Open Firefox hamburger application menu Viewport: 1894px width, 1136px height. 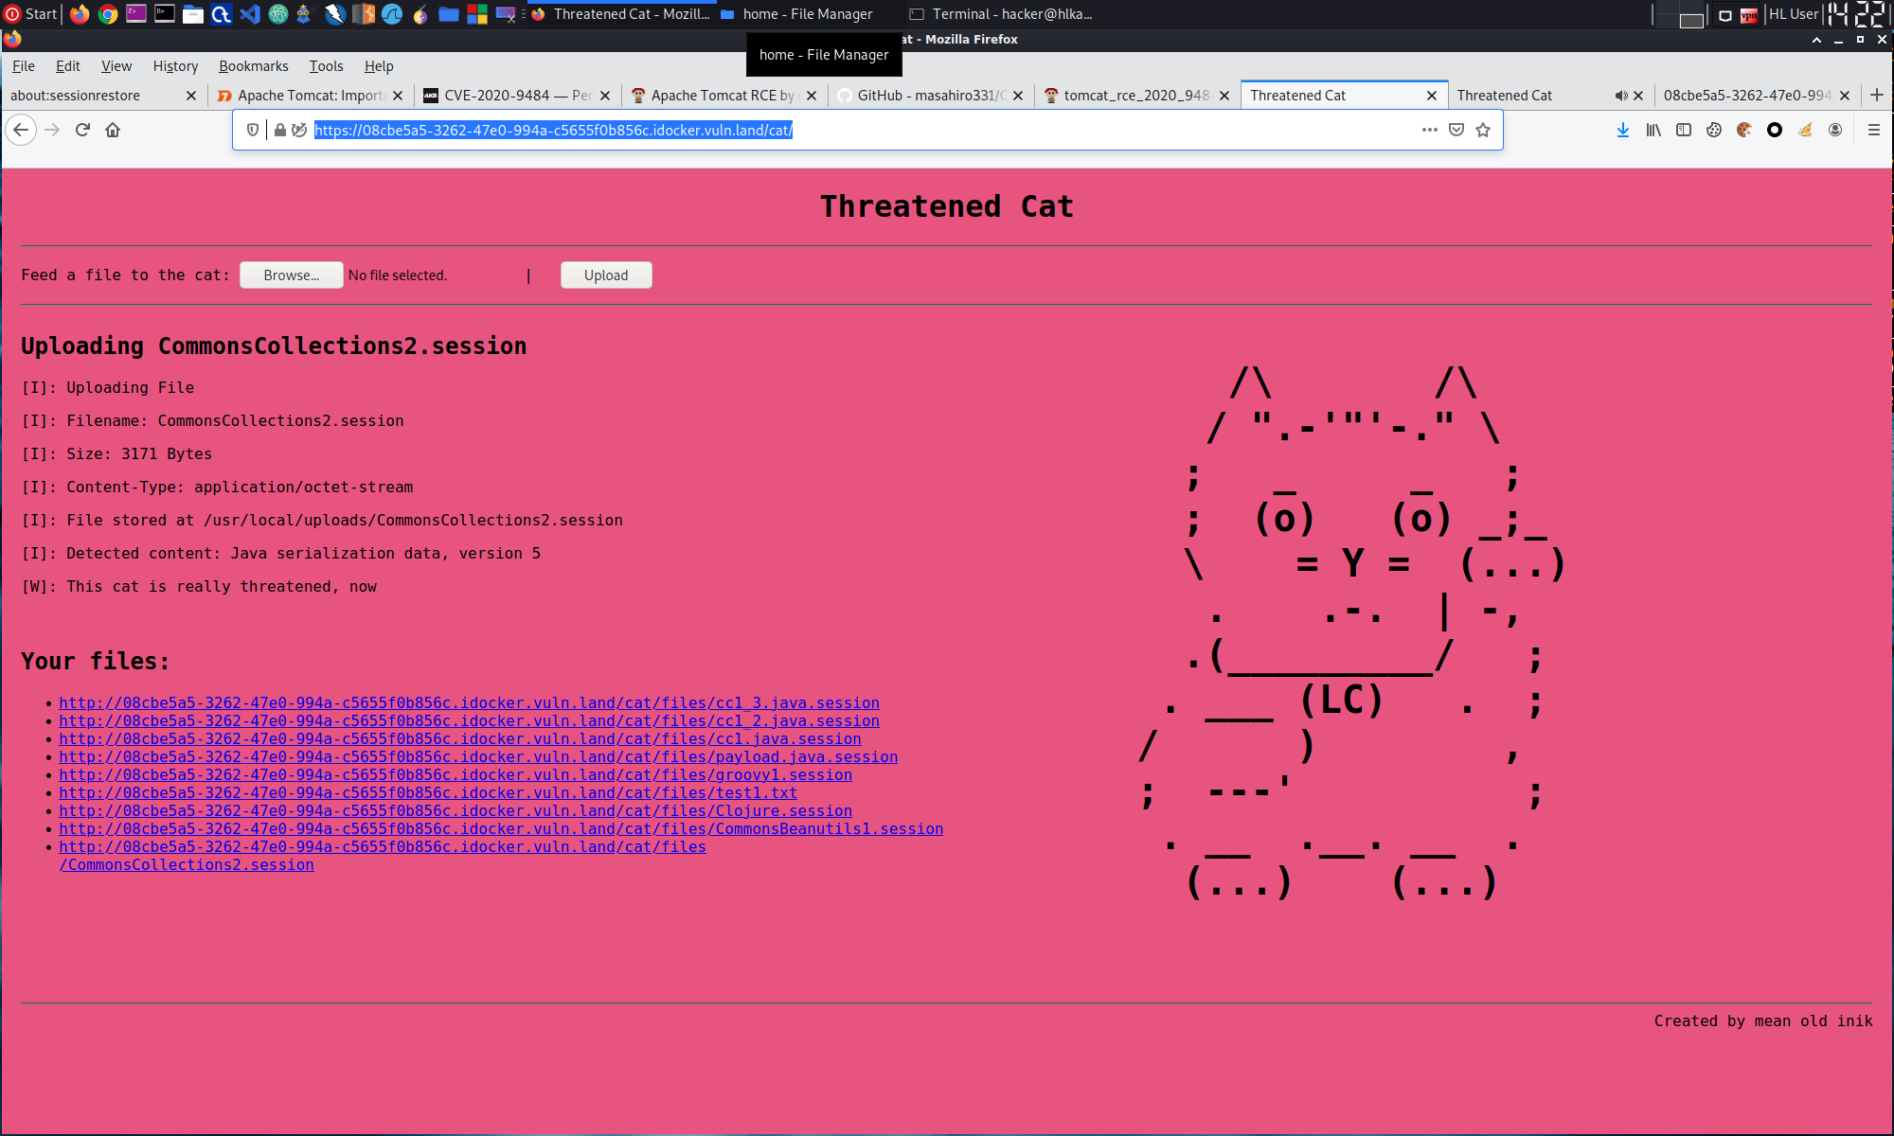(x=1873, y=130)
